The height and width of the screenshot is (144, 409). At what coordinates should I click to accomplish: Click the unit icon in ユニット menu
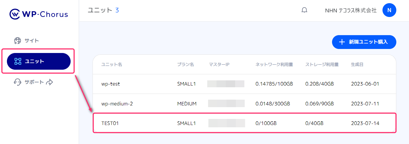[18, 61]
